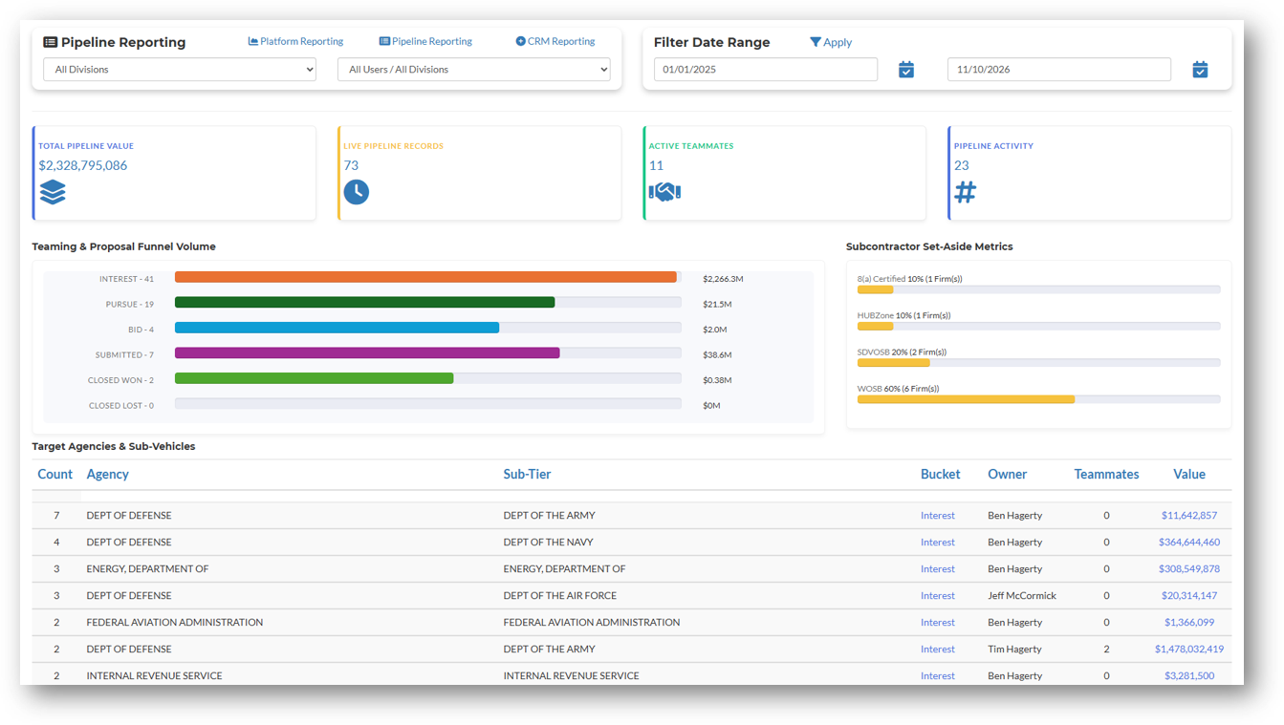Click the Active Teammates handshake icon
Image resolution: width=1284 pixels, height=725 pixels.
point(664,192)
